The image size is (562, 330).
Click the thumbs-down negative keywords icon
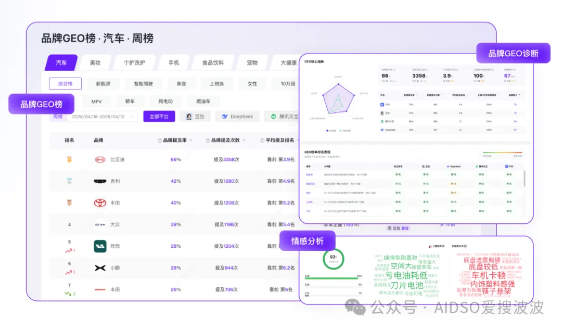click(466, 246)
